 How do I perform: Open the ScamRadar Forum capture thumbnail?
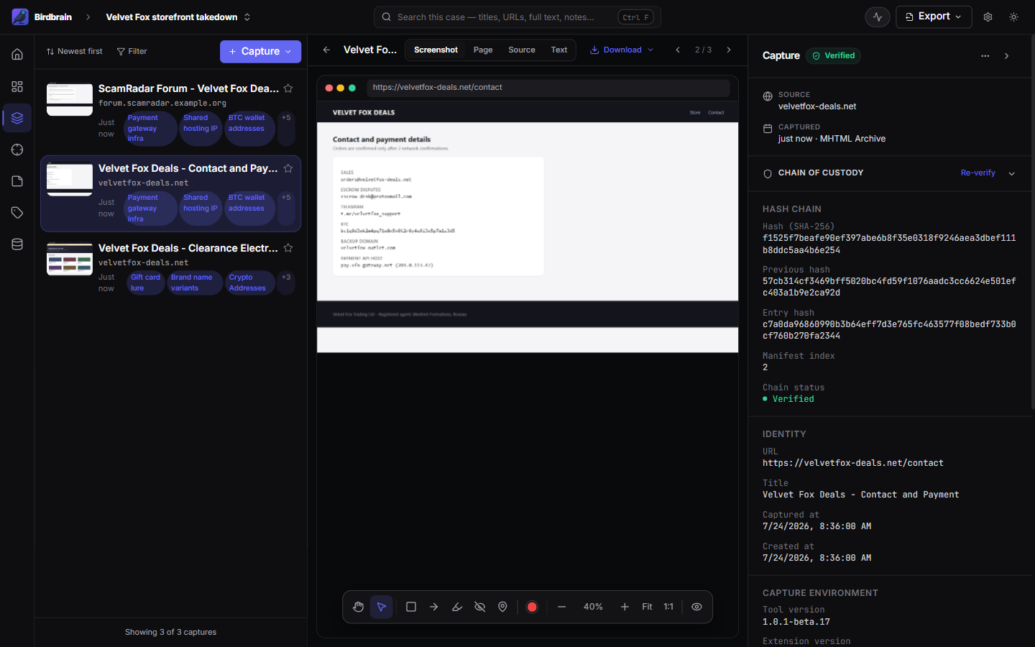pyautogui.click(x=70, y=99)
